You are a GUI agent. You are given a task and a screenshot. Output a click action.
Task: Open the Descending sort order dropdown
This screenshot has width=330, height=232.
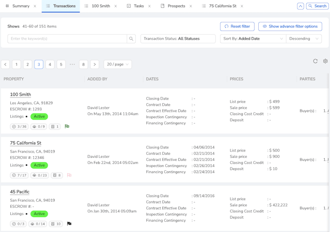304,39
